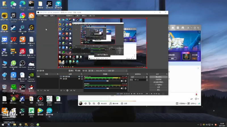Mute the Desktop Audio channel
The image size is (227, 127).
click(122, 88)
